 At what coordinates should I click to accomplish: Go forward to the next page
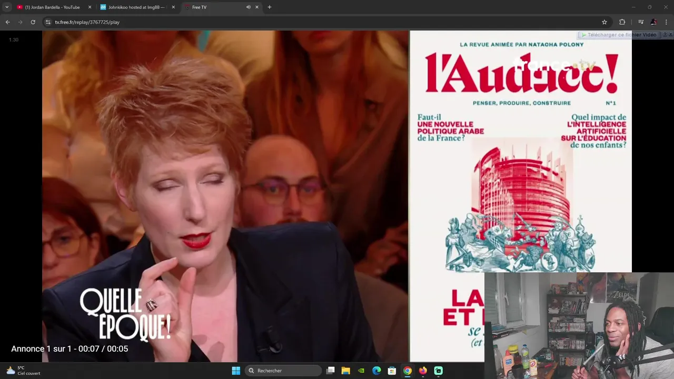tap(20, 22)
